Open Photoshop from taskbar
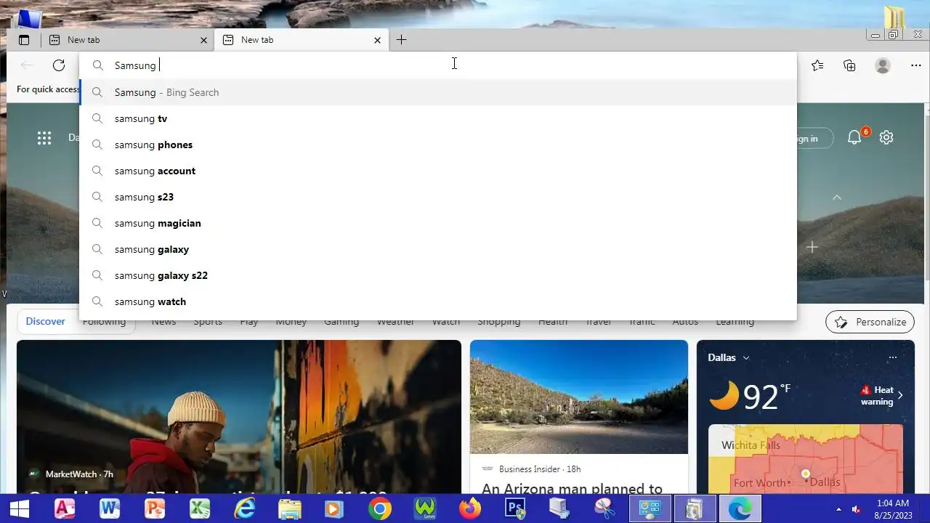Screen dimensions: 930x523 point(515,509)
